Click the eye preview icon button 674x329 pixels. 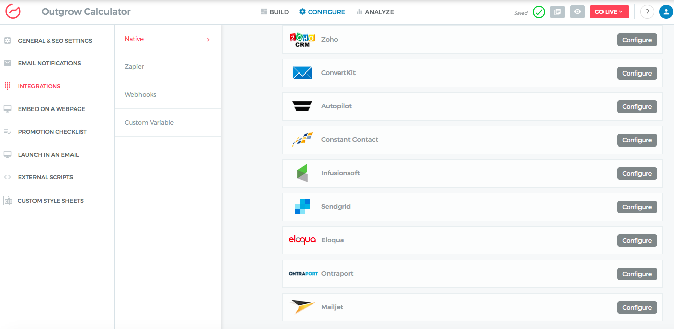click(577, 12)
